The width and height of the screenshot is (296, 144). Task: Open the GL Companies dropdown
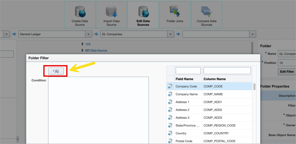coord(171,34)
